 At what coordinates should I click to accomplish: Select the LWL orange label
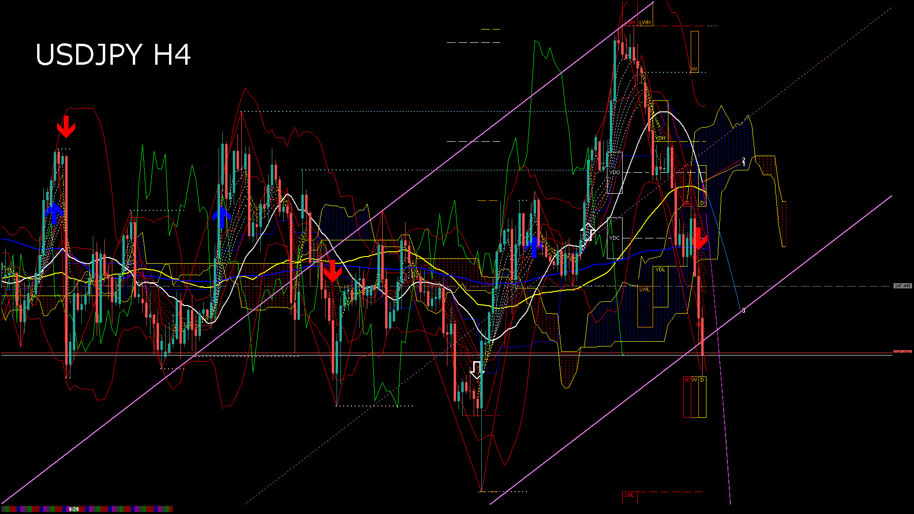pos(644,289)
